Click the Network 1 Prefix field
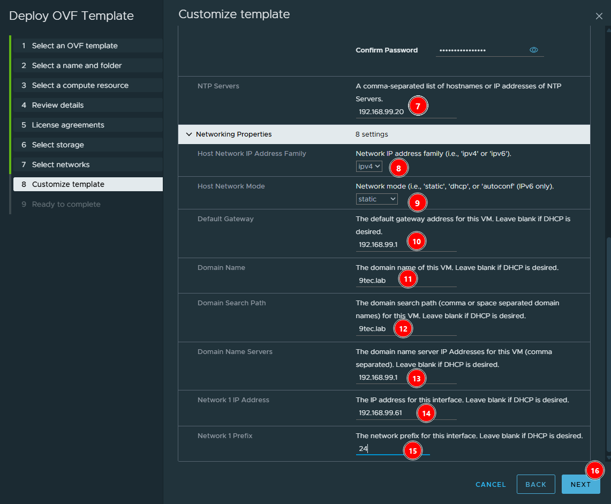This screenshot has height=504, width=611. (393, 449)
